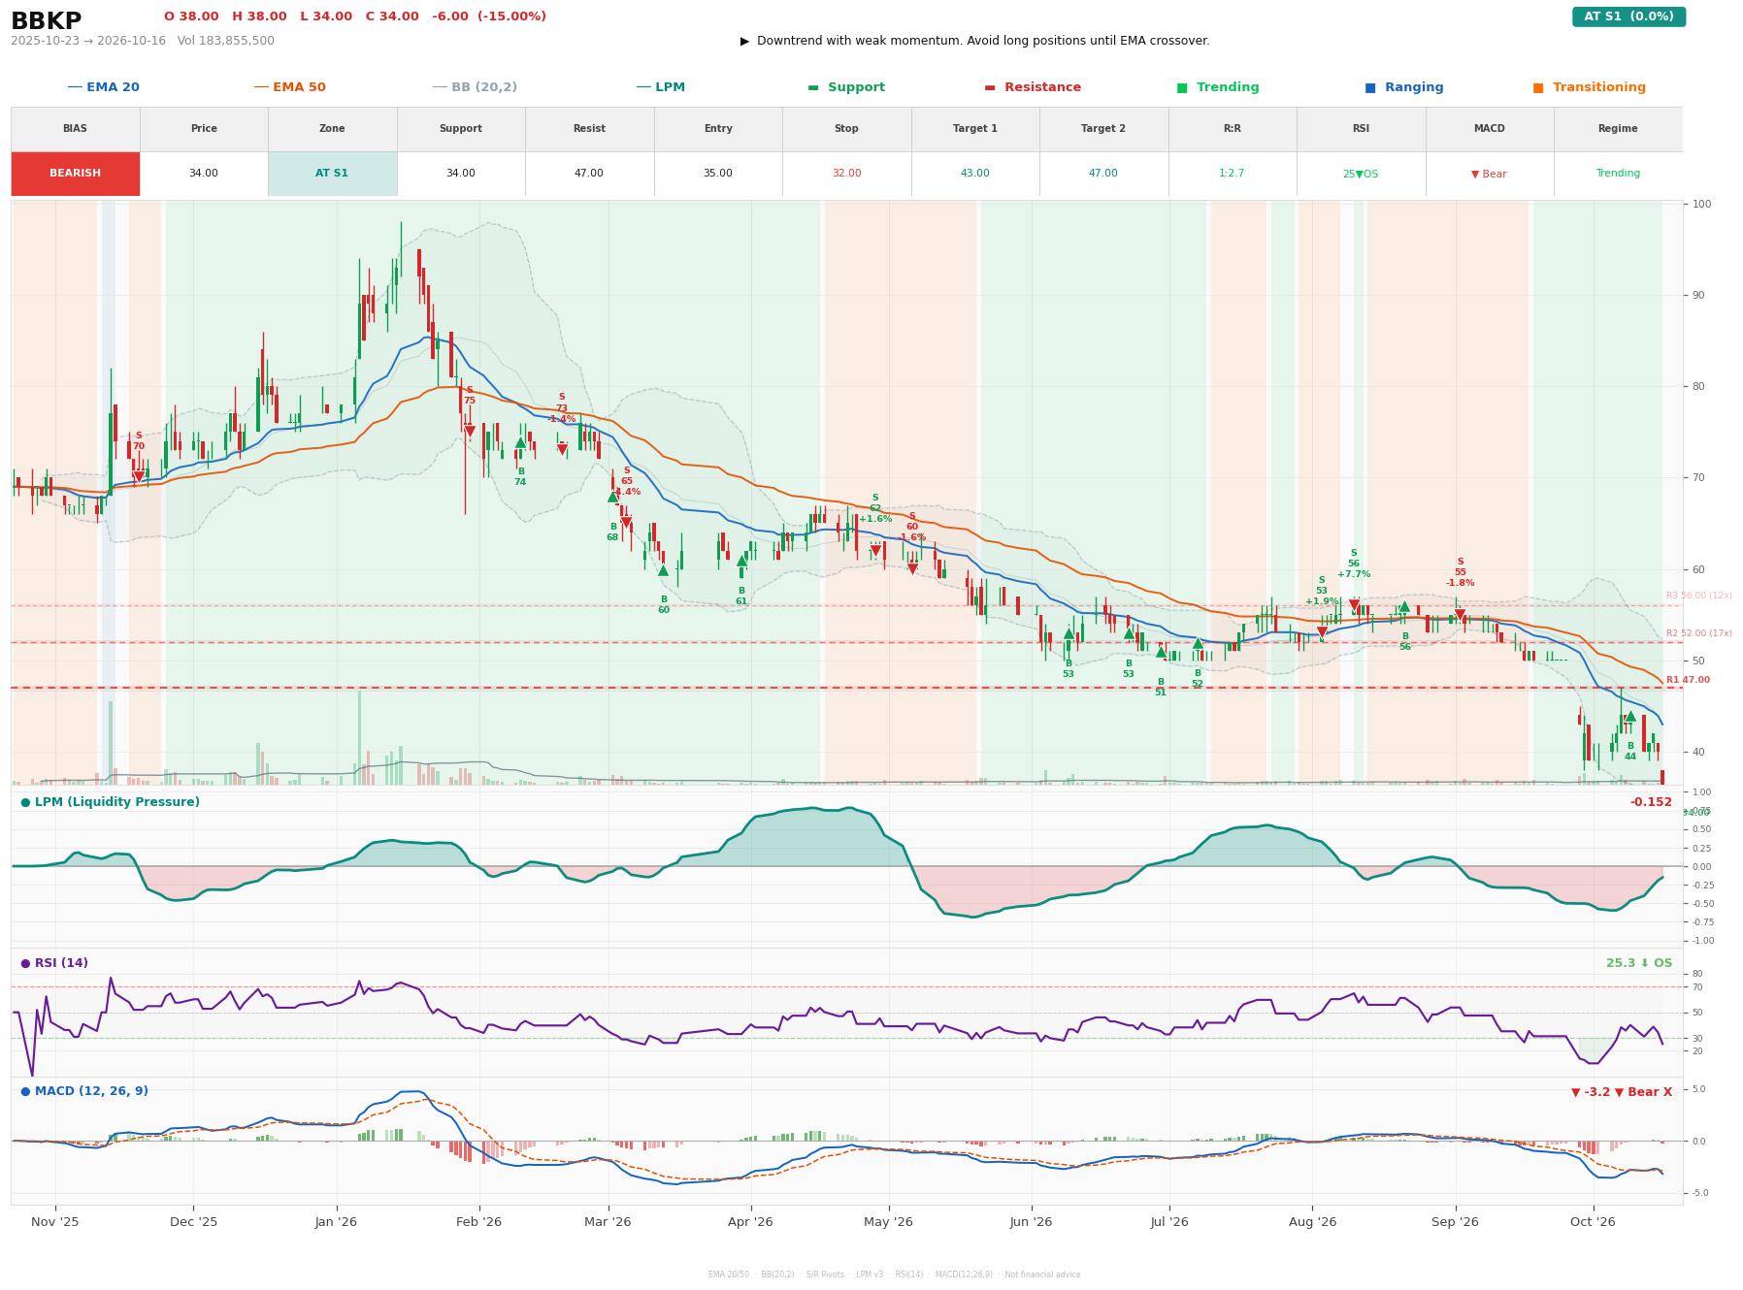The image size is (1743, 1290).
Task: Click the Entry value 35.00
Action: coord(718,174)
